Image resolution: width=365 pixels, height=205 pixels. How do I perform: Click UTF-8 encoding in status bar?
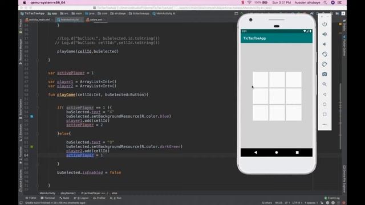[x=297, y=203]
